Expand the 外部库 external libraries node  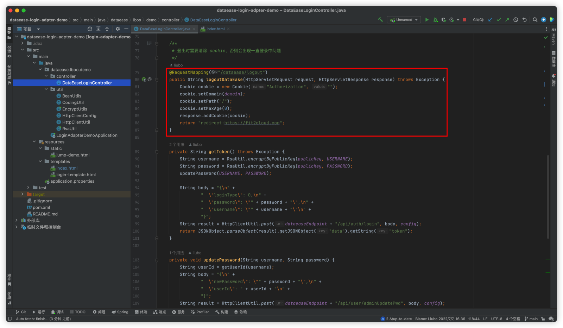click(x=17, y=220)
